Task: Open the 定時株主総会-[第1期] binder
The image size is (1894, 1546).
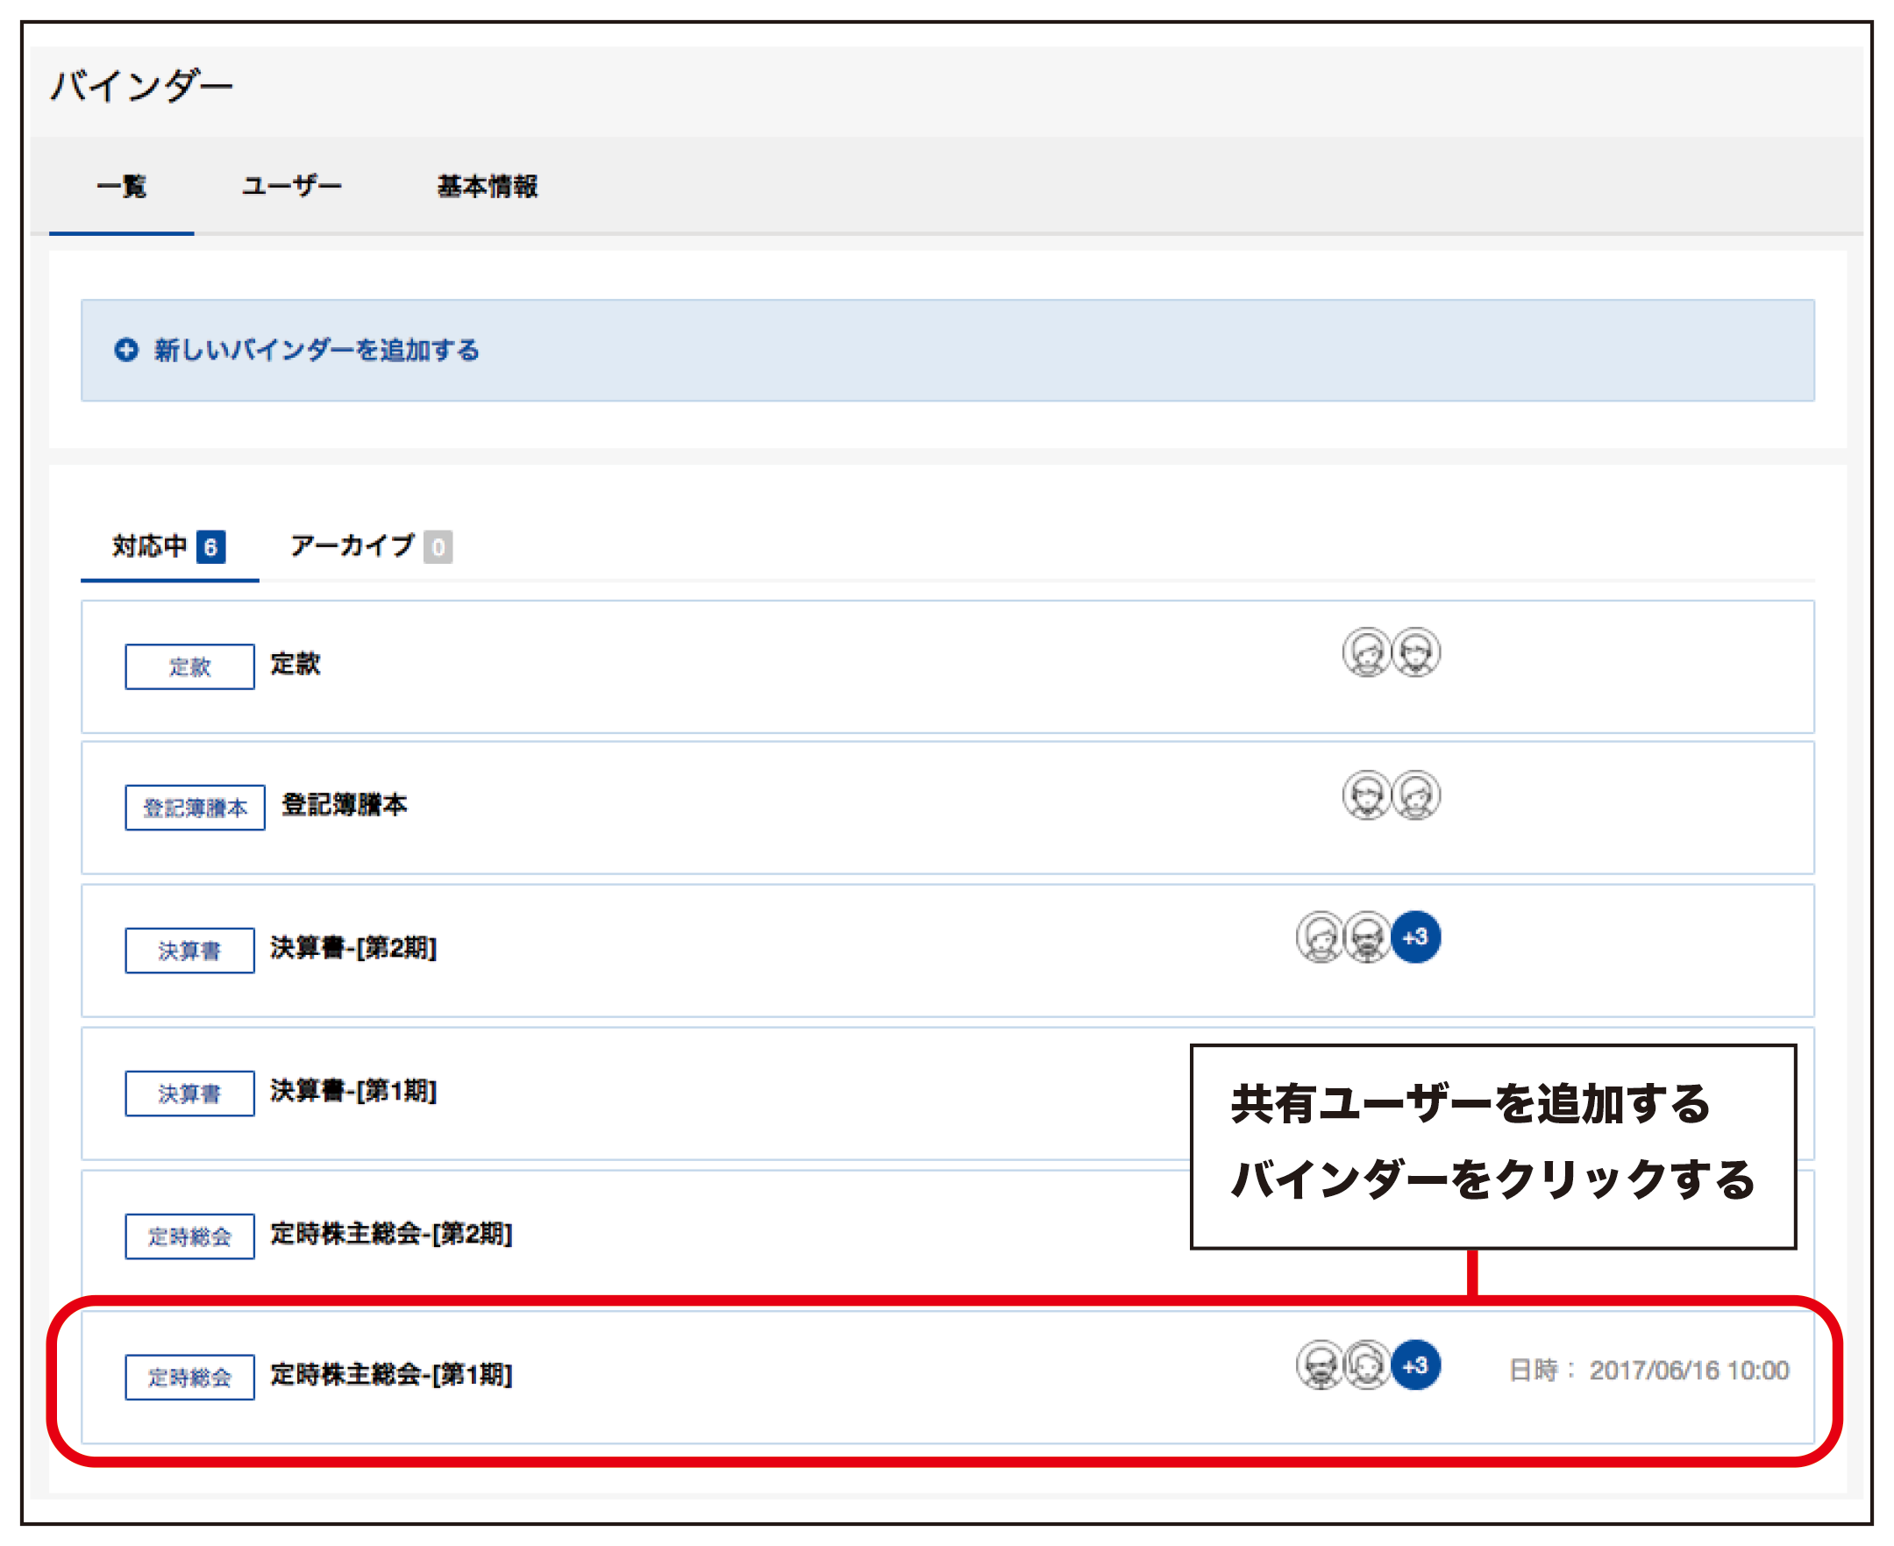Action: pos(392,1375)
